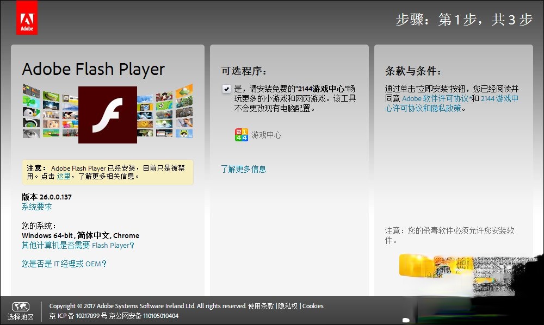Viewport: 544px width, 325px height.
Task: Open the 2144 游戏中心许可协议和隐私政策 link
Action: 452,104
